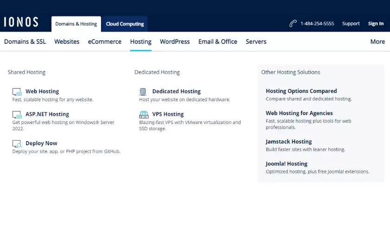
Task: Click 'Fast, scalable hosting plus tools' description
Action: click(308, 124)
